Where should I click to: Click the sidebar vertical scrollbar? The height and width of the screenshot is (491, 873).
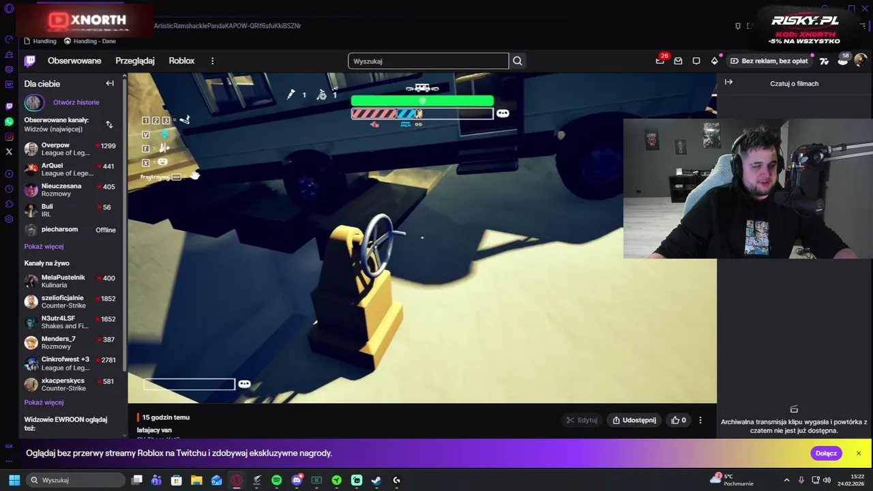[124, 225]
